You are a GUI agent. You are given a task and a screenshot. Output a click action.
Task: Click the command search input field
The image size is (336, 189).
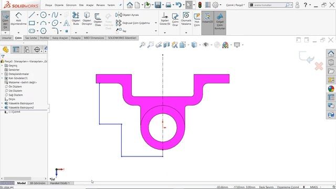pos(269,5)
